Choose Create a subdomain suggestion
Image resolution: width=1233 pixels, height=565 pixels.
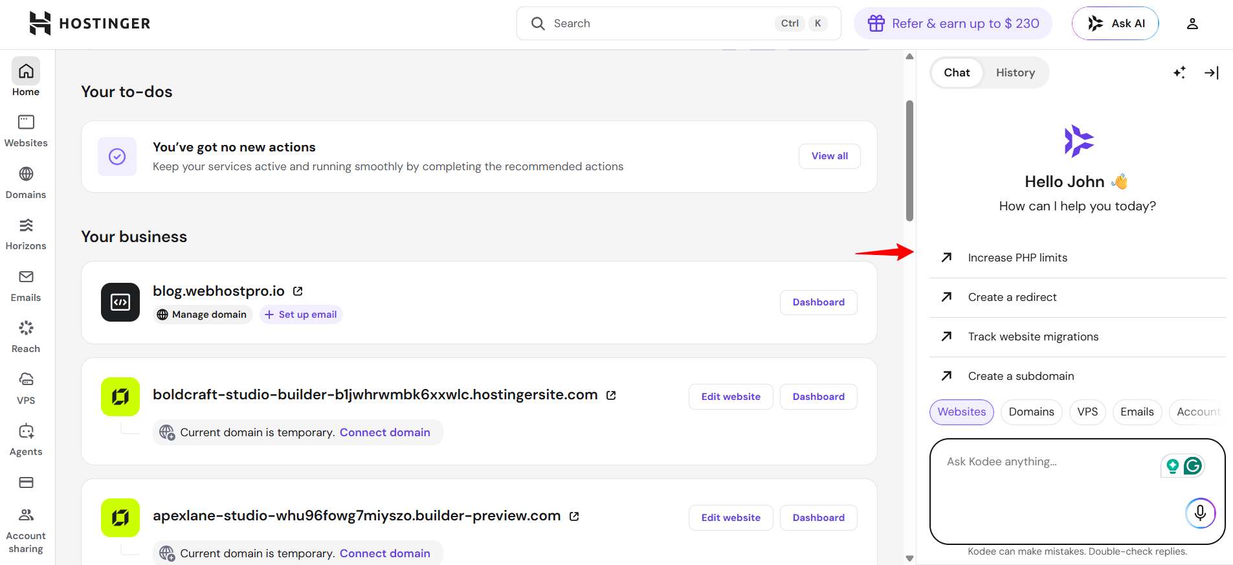click(1078, 376)
